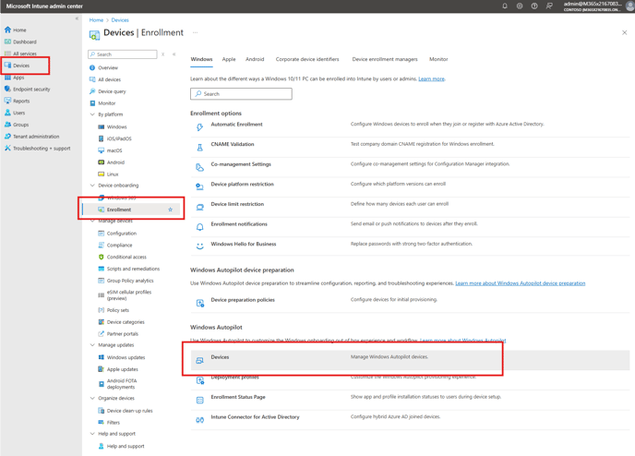Click the Groups icon in left navigation
This screenshot has width=635, height=456.
(x=7, y=125)
